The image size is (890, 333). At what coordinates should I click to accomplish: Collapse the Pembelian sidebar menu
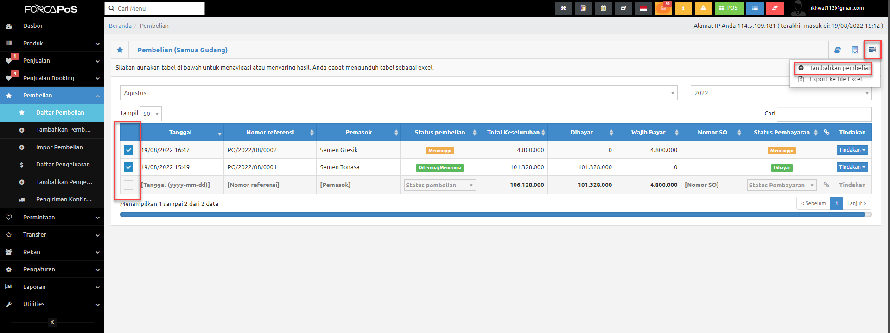click(52, 95)
